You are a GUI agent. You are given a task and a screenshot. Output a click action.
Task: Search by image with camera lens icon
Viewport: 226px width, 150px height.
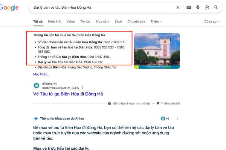tap(207, 8)
